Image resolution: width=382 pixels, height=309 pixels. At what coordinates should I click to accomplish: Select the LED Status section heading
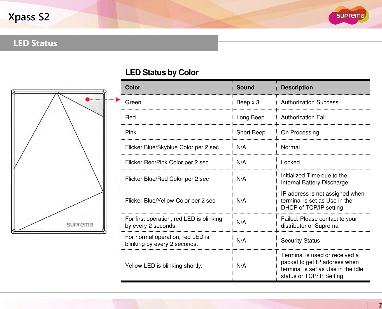(x=35, y=43)
